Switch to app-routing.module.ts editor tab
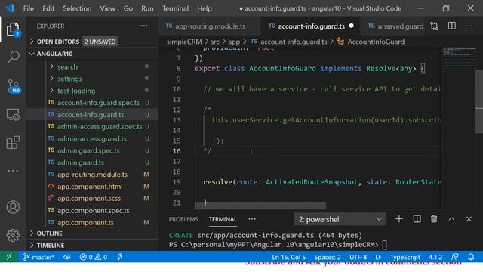483x272 pixels. tap(210, 26)
